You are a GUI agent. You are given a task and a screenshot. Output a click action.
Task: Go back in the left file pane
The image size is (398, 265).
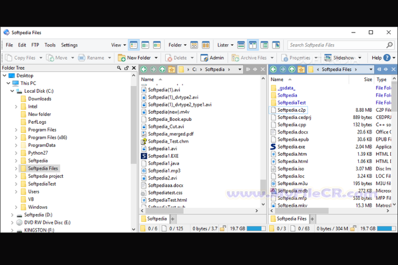pyautogui.click(x=144, y=69)
